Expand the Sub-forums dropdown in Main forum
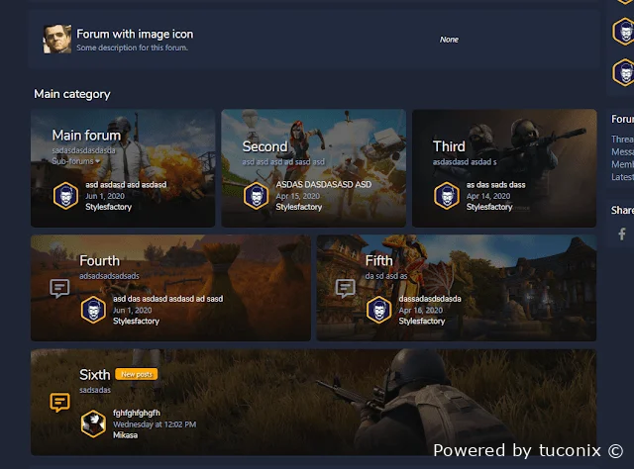This screenshot has height=469, width=634. coord(76,161)
